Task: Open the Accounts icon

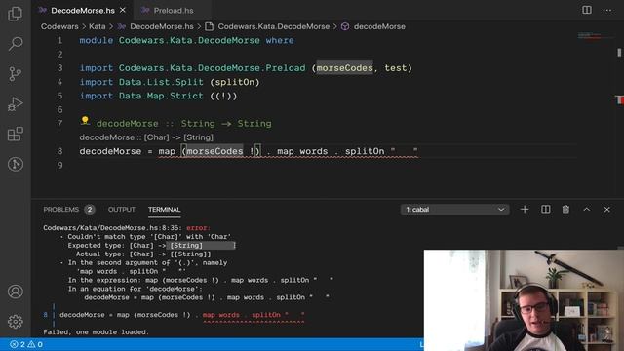Action: point(16,292)
